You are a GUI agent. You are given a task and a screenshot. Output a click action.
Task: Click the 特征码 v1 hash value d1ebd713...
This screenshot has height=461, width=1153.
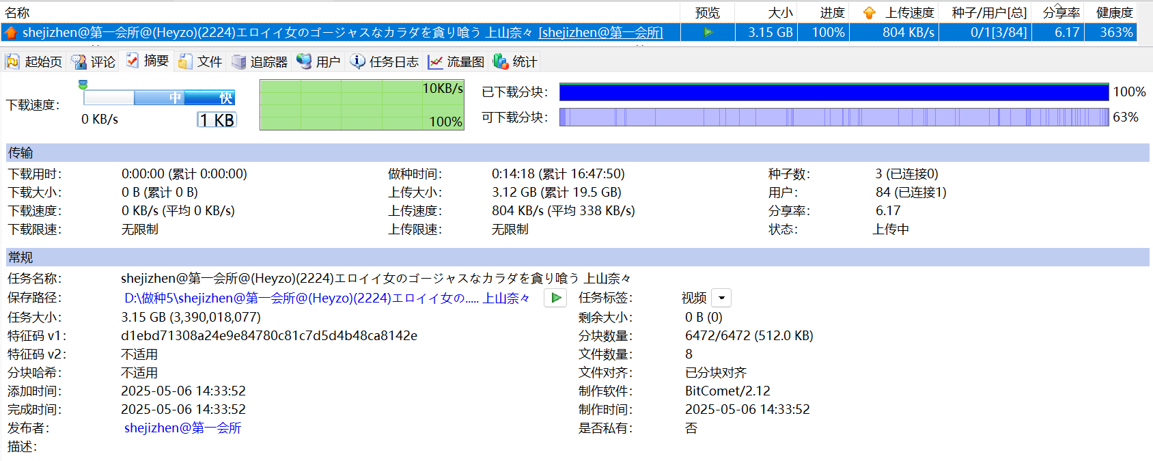coord(269,335)
